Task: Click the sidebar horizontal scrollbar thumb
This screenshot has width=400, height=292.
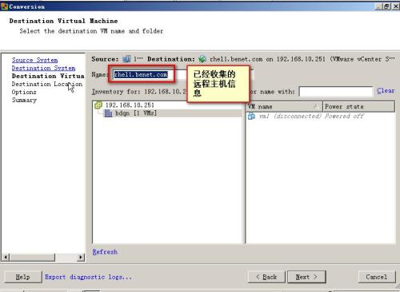Action: [x=32, y=257]
